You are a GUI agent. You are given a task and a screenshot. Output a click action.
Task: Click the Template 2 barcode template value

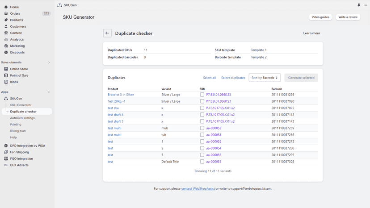pyautogui.click(x=259, y=57)
